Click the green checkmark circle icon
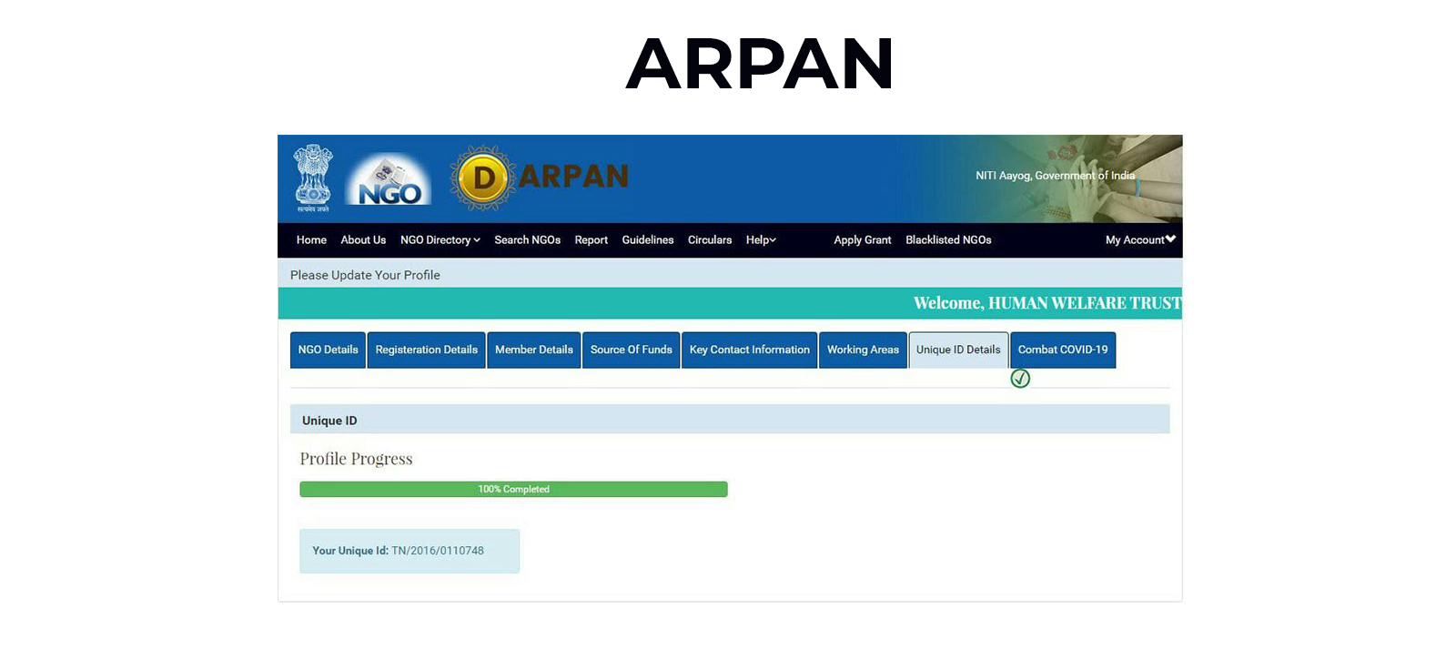1456x670 pixels. coord(1020,378)
